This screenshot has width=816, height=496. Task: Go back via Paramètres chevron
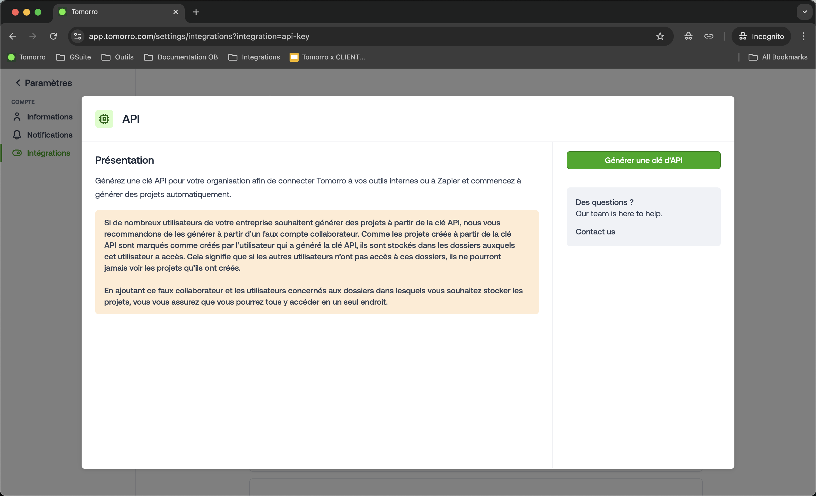pyautogui.click(x=18, y=83)
